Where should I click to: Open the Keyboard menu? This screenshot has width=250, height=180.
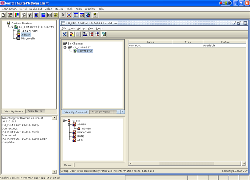click(x=35, y=9)
